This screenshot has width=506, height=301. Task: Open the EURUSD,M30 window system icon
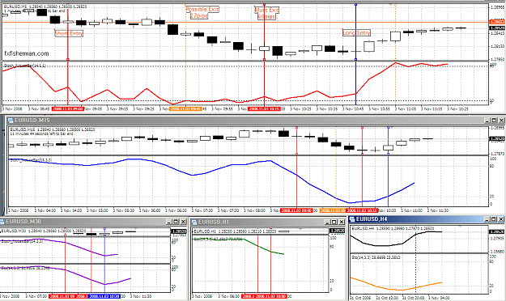pos(2,222)
